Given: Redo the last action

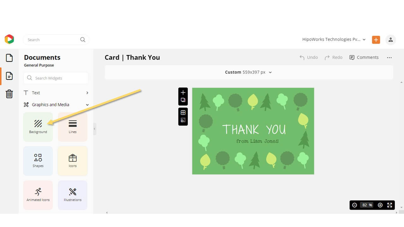Looking at the screenshot, I should click(x=333, y=57).
